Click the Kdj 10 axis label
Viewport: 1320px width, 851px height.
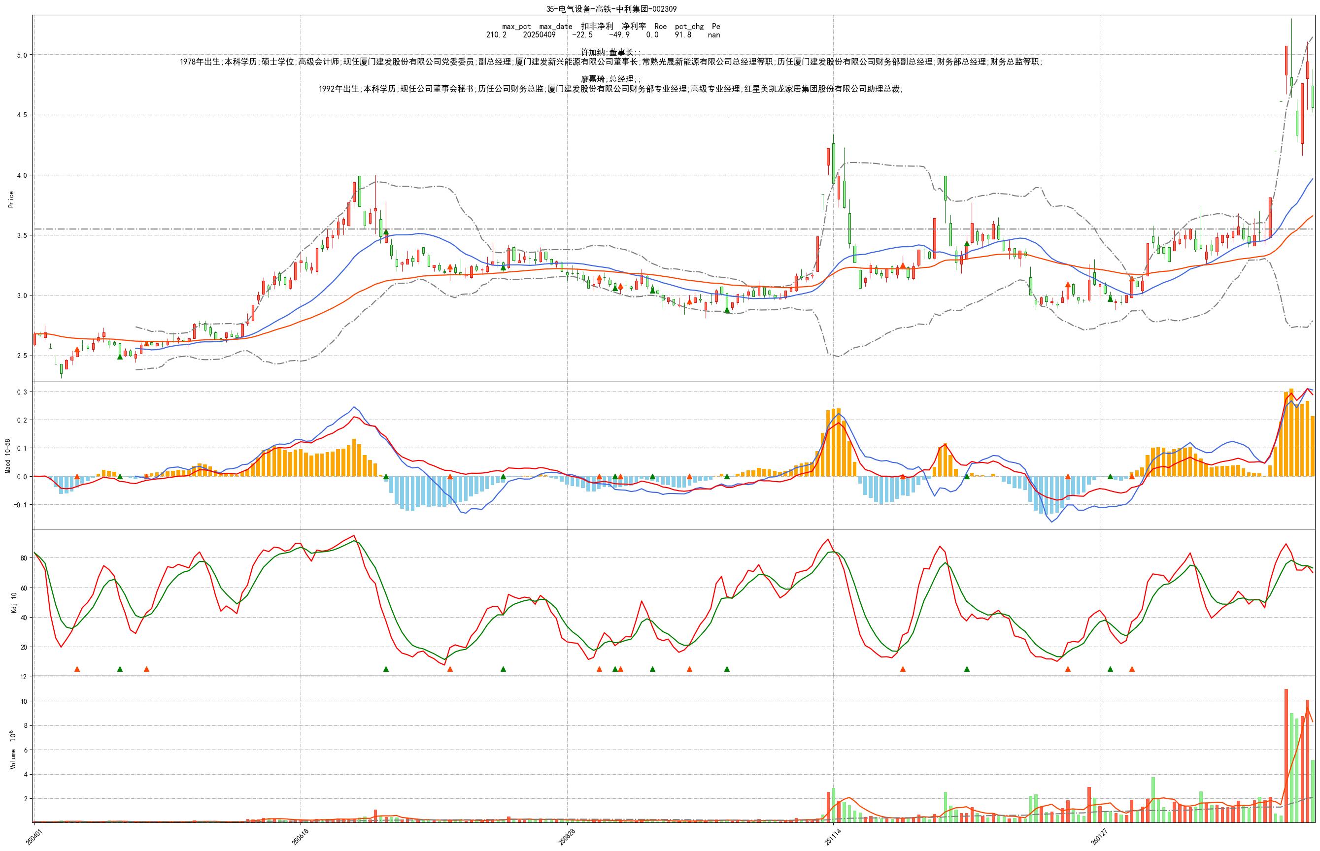[14, 602]
